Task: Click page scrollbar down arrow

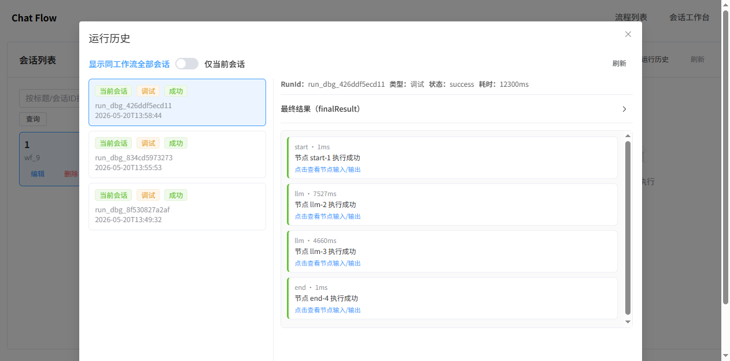Action: (x=725, y=355)
